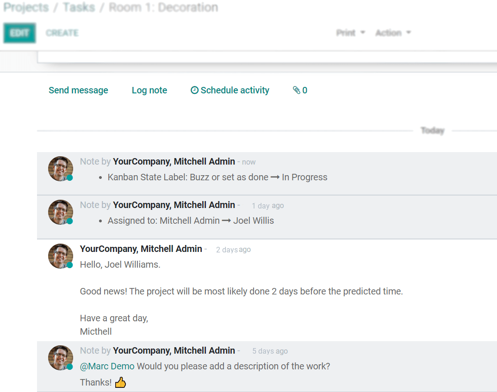Click the online status dot on the Kanban State note avatar
Viewport: 497px width, 392px height.
70,178
